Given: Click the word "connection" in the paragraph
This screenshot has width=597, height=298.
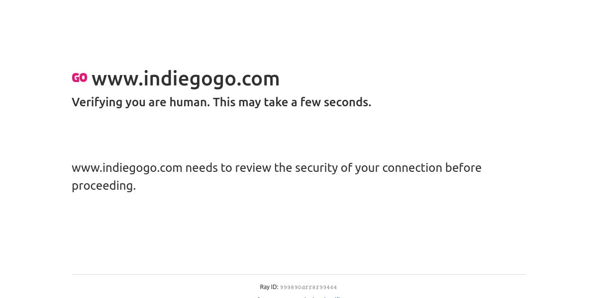Looking at the screenshot, I should pyautogui.click(x=412, y=168).
